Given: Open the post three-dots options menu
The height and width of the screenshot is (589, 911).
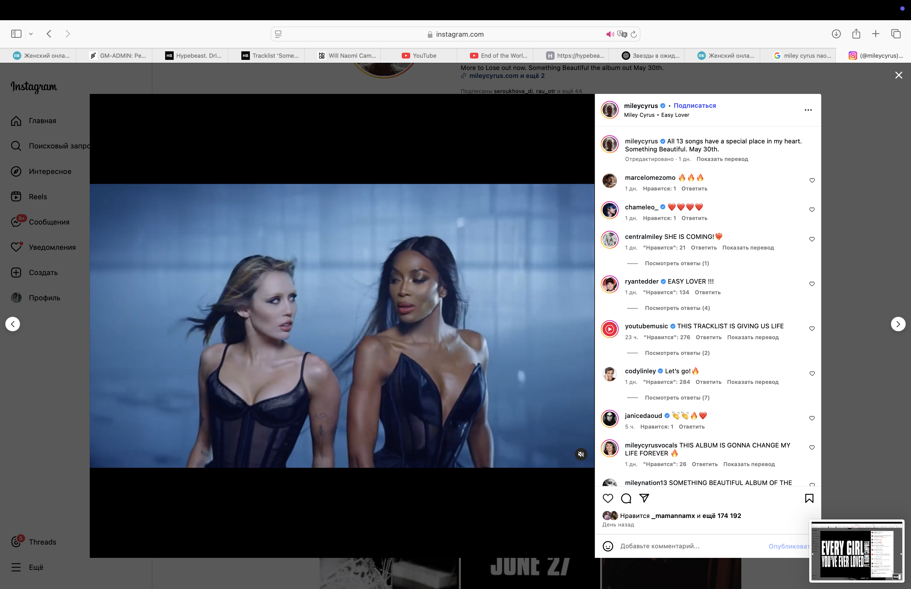Looking at the screenshot, I should click(808, 110).
